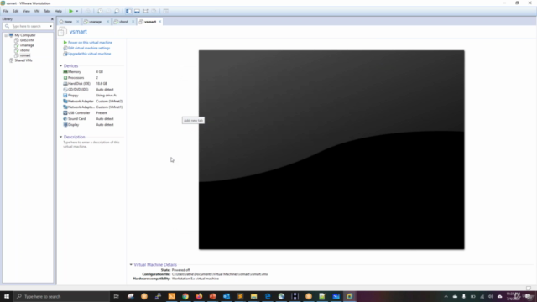
Task: Open the File menu
Action: [x=6, y=11]
